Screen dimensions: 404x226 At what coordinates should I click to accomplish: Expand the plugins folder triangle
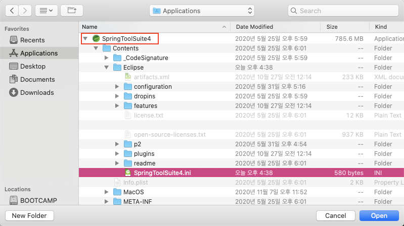117,154
